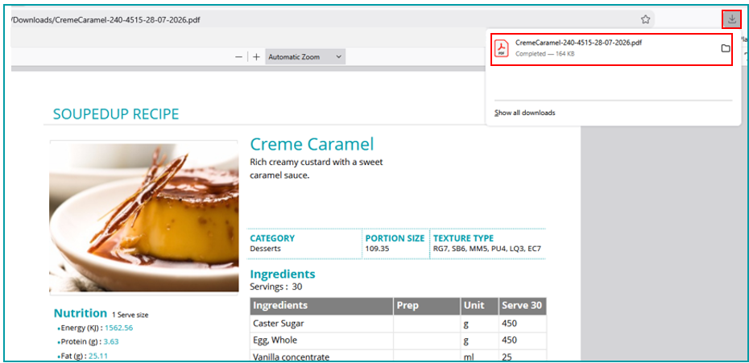This screenshot has height=363, width=749.
Task: Click the 450 quantity for Caster Sugar
Action: [x=509, y=324]
